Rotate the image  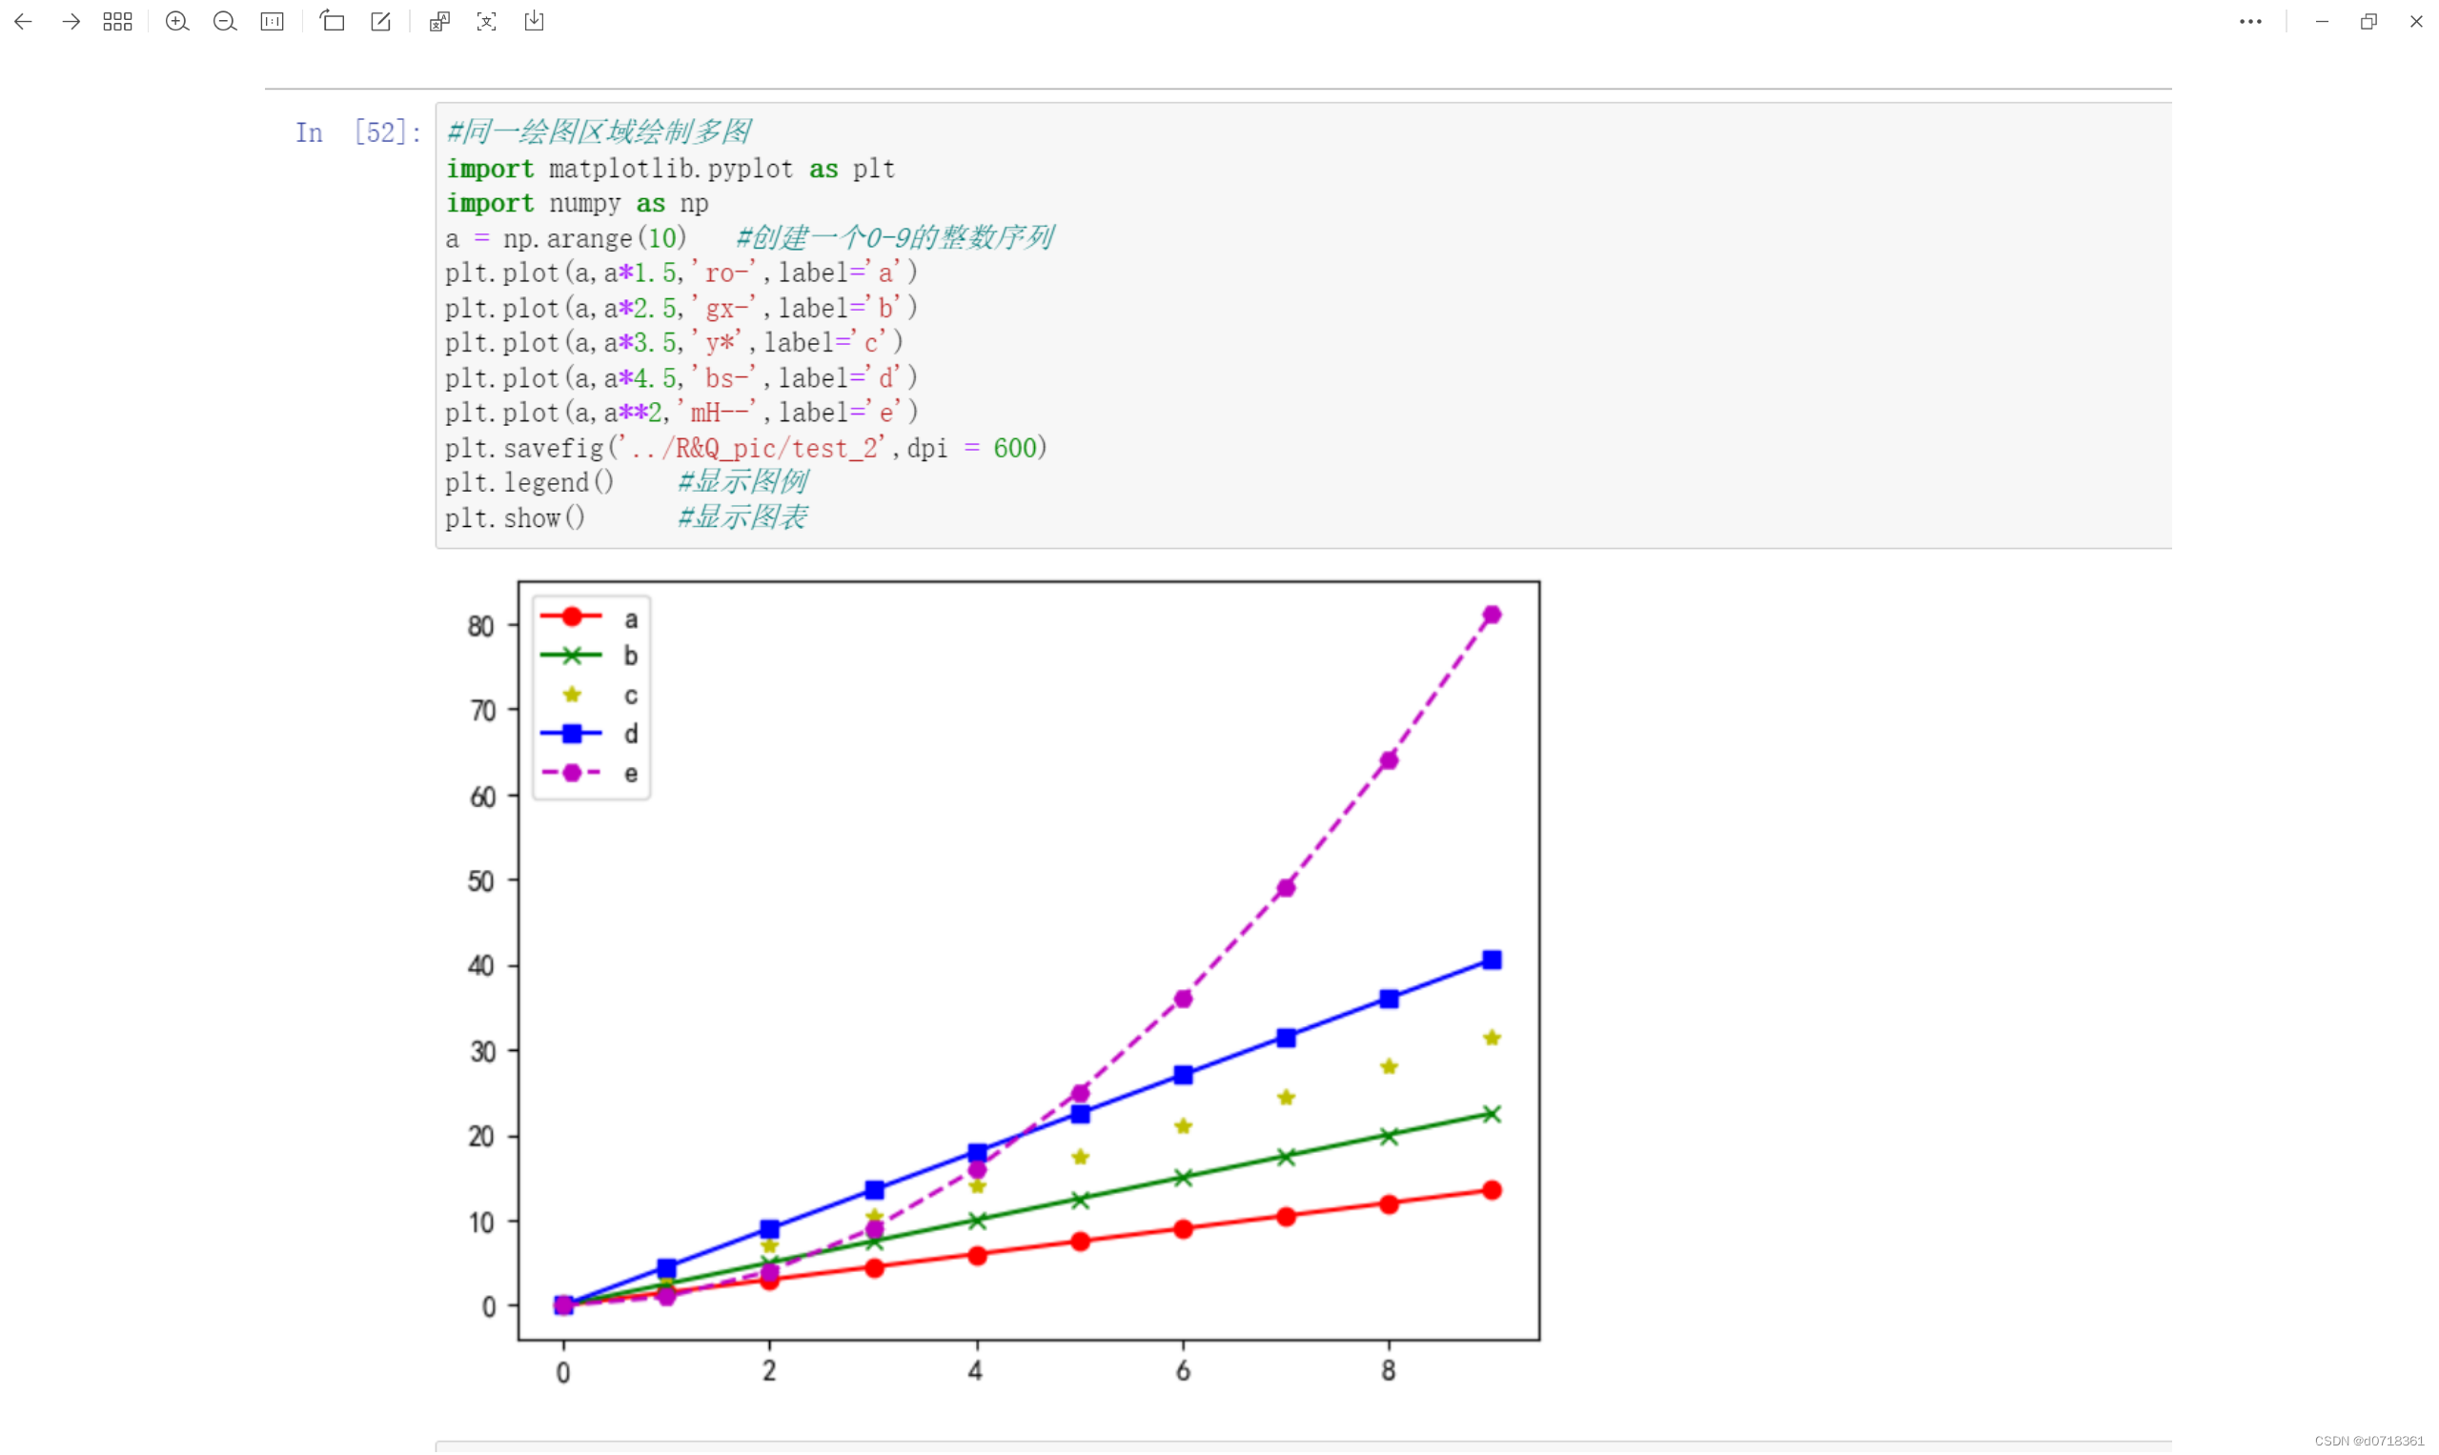coord(333,22)
